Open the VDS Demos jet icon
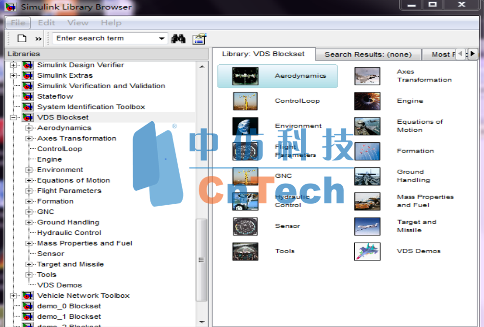The width and height of the screenshot is (484, 327). coord(367,252)
